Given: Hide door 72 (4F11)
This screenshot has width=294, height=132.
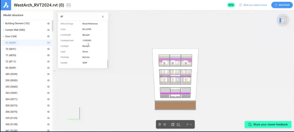Looking at the screenshot, I should click(49, 61).
